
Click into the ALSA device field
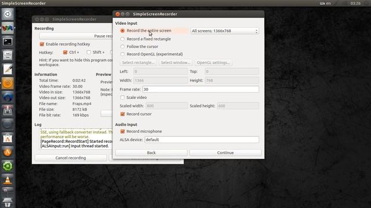pos(202,140)
